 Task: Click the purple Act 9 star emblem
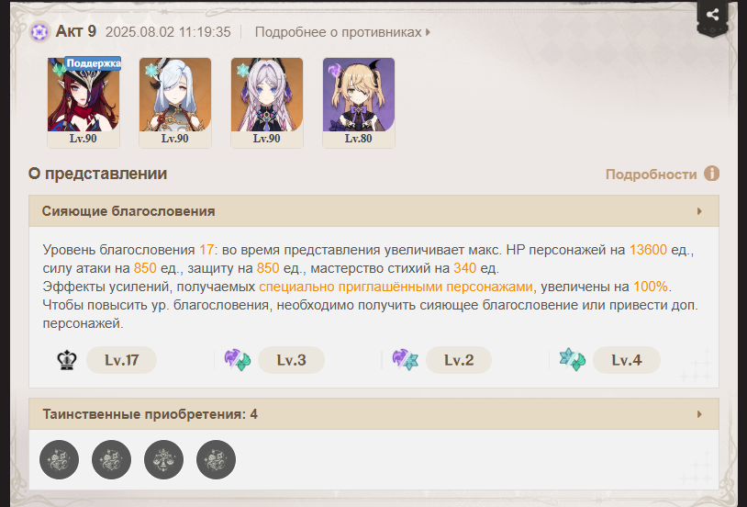coord(39,32)
